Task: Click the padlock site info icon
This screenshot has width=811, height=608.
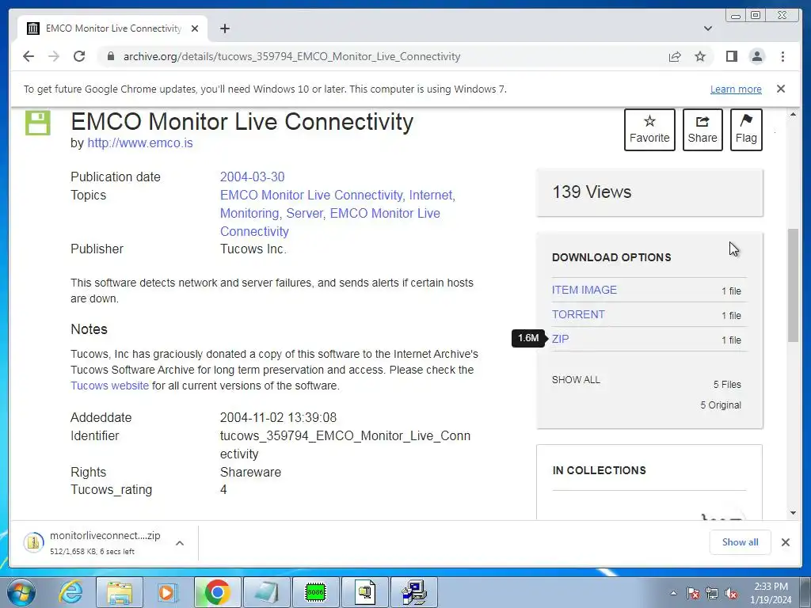Action: tap(111, 56)
